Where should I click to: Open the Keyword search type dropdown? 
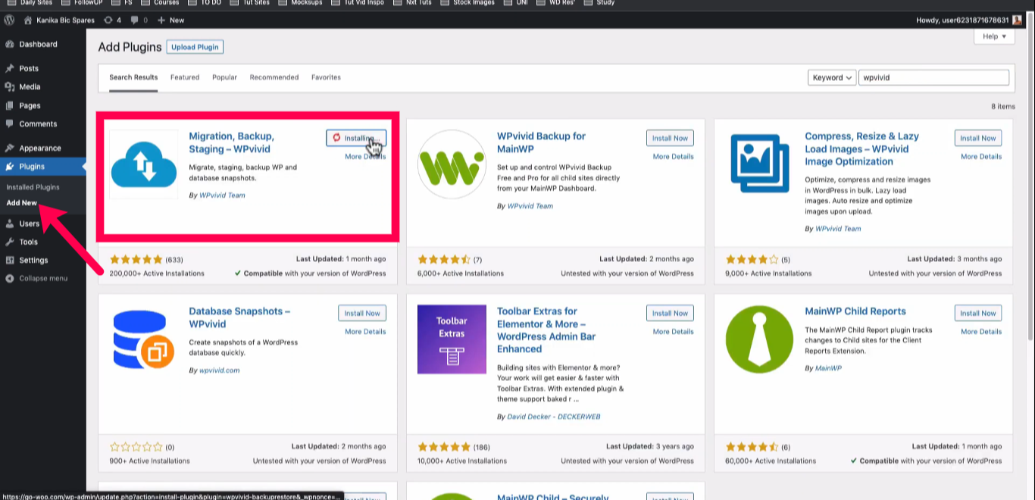(832, 77)
